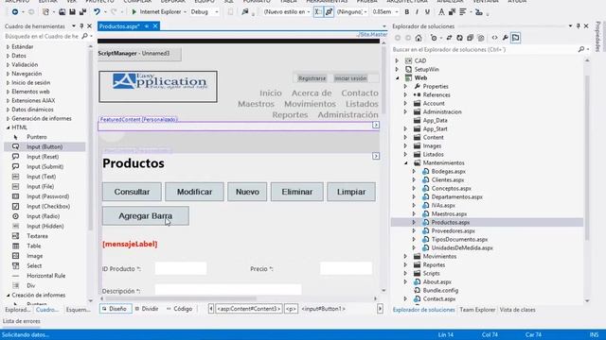Expand the Estándar toolbox group
The image size is (606, 340).
[9, 46]
